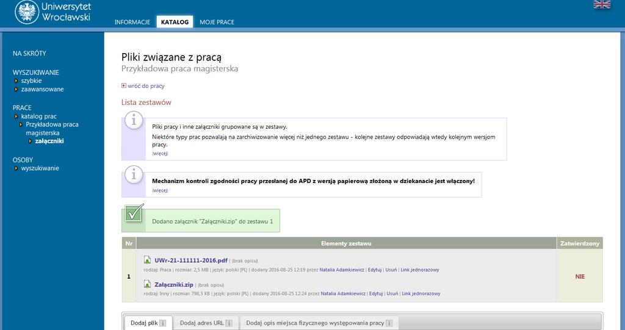Viewport: 625px width, 330px height.
Task: Click the Elementy zestawu column header
Action: point(347,243)
